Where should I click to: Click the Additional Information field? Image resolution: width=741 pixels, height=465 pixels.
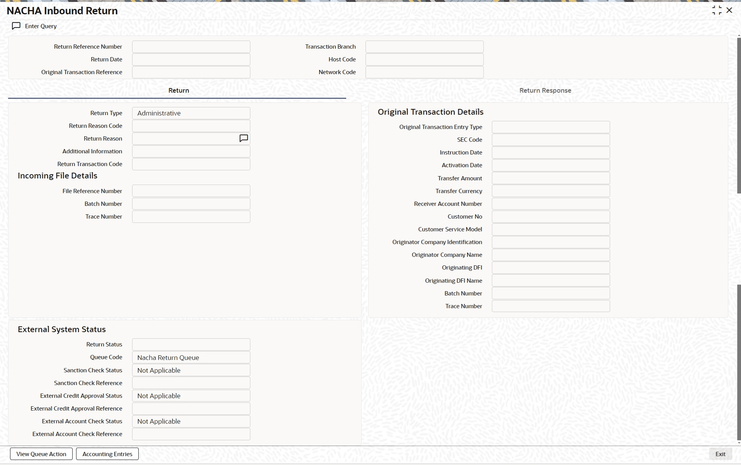pos(191,151)
